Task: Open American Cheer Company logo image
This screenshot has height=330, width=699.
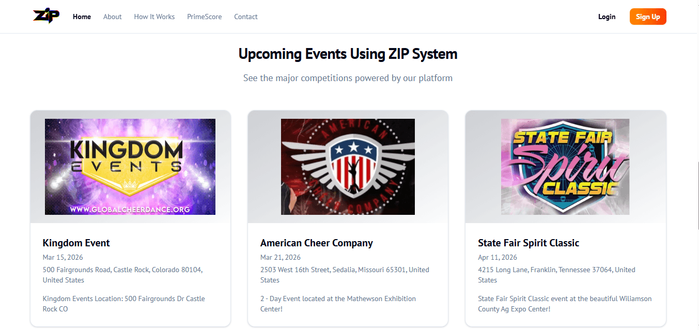Action: (x=348, y=167)
